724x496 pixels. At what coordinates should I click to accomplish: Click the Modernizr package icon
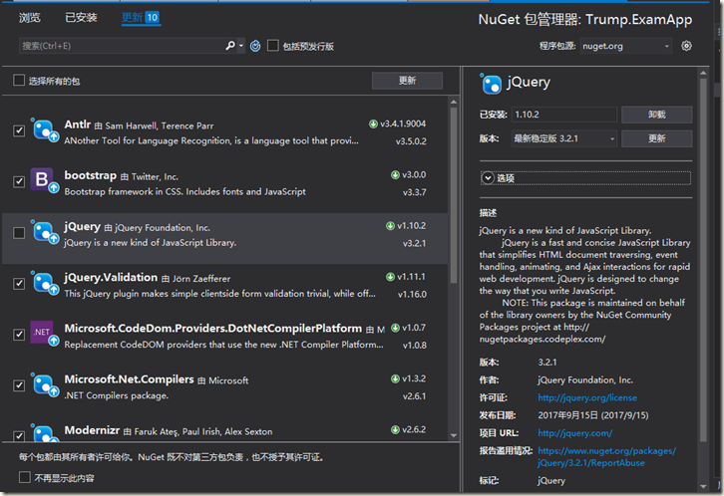tap(44, 432)
